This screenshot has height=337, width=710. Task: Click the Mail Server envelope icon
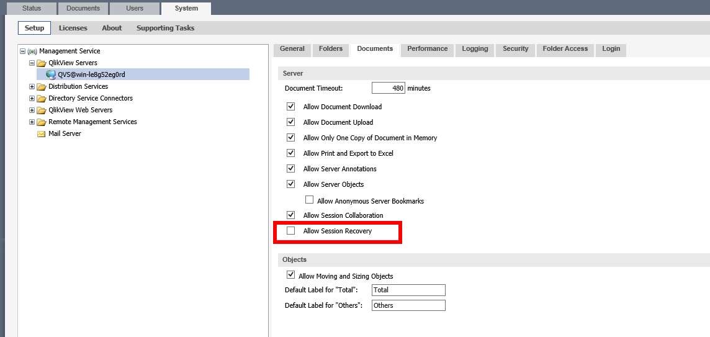pos(41,133)
